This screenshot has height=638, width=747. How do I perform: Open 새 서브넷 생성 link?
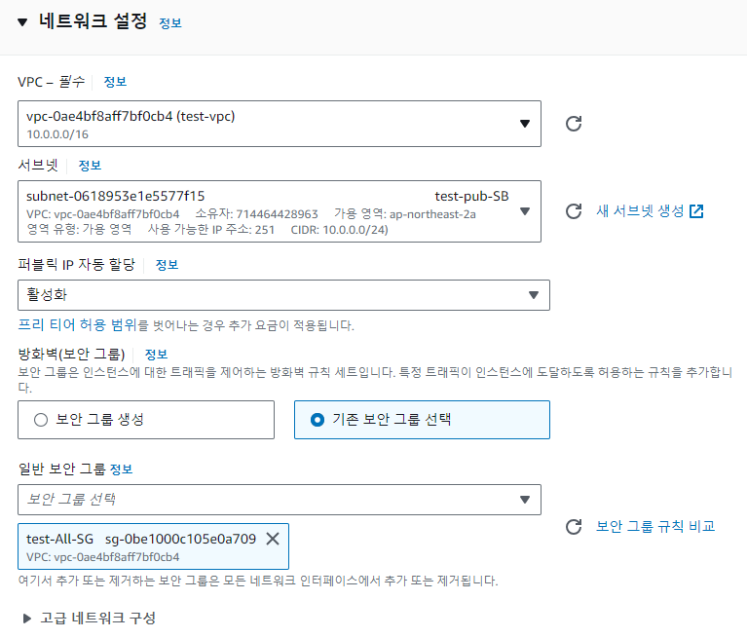[x=640, y=211]
